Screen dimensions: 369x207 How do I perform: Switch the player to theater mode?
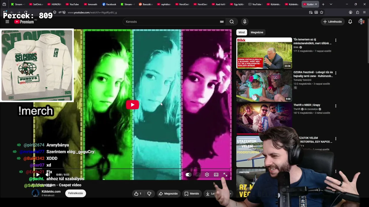(216, 175)
